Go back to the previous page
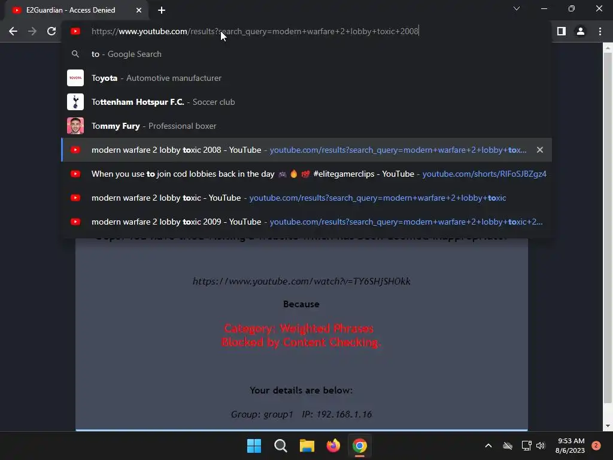613x460 pixels. click(x=13, y=31)
